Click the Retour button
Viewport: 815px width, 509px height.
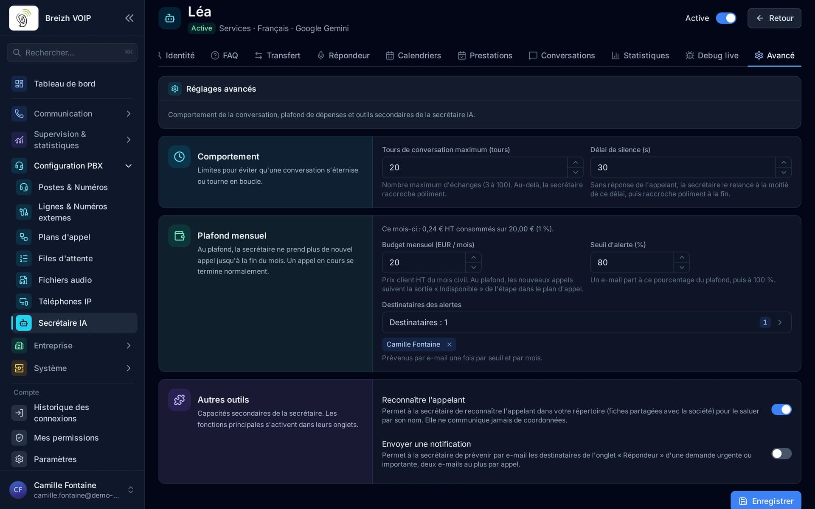point(774,18)
